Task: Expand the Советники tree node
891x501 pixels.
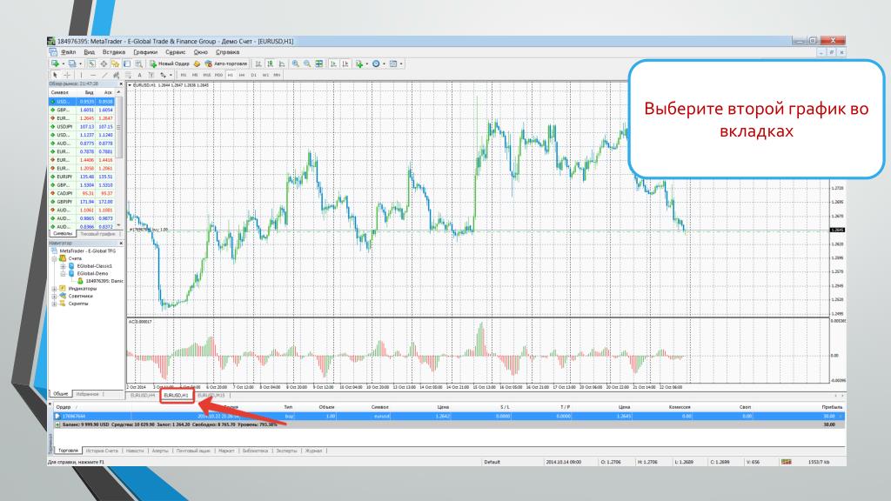Action: coord(55,296)
